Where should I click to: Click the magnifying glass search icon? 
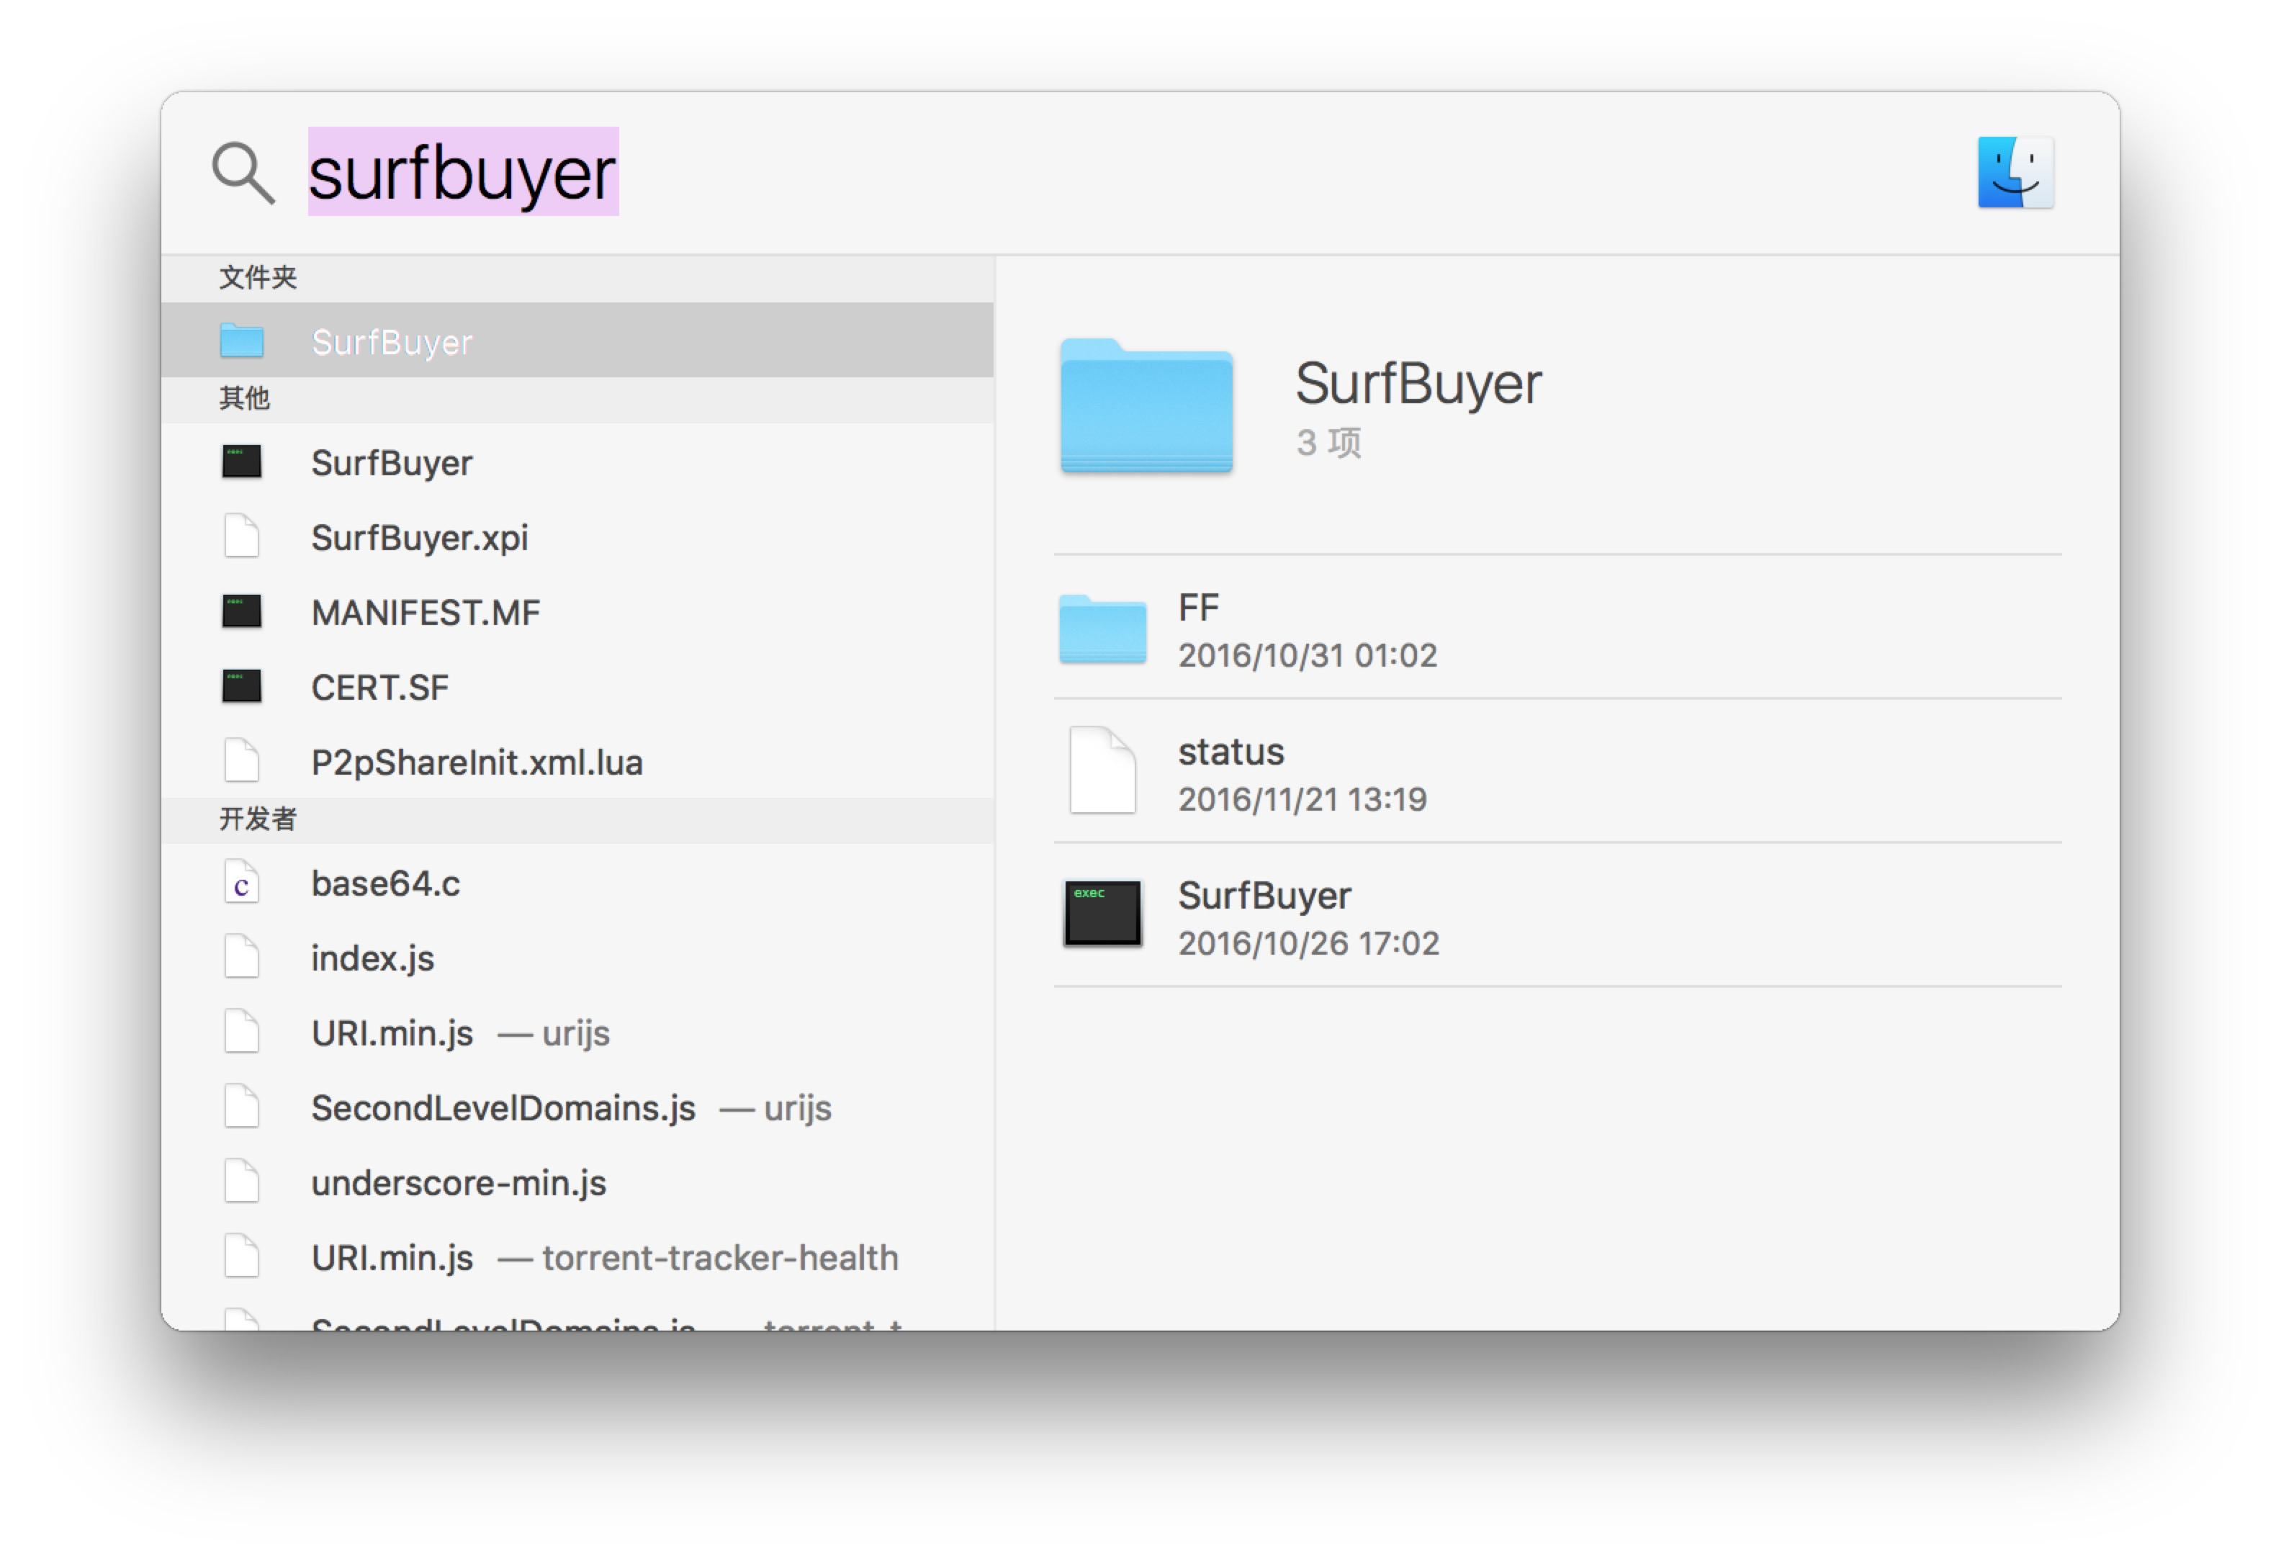[x=243, y=174]
